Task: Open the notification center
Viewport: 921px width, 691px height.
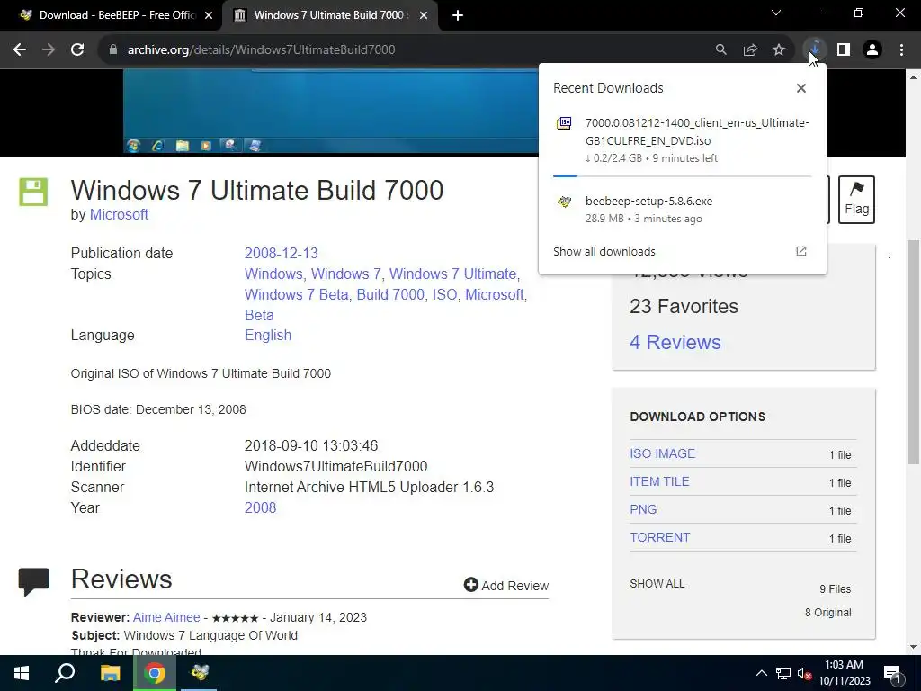Action: pyautogui.click(x=891, y=674)
